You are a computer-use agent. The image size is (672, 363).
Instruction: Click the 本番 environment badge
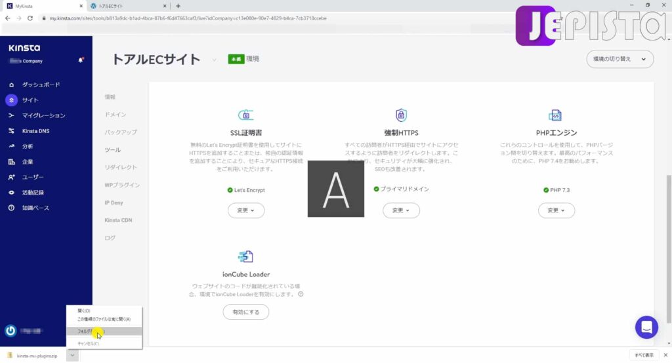pos(236,59)
